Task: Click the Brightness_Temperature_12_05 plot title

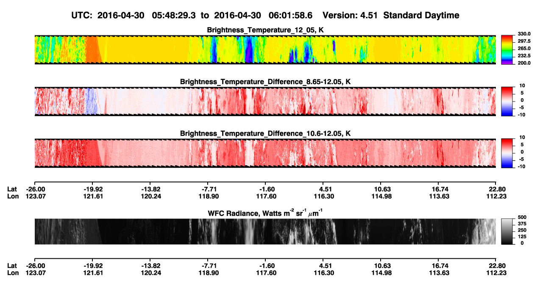Action: [265, 30]
